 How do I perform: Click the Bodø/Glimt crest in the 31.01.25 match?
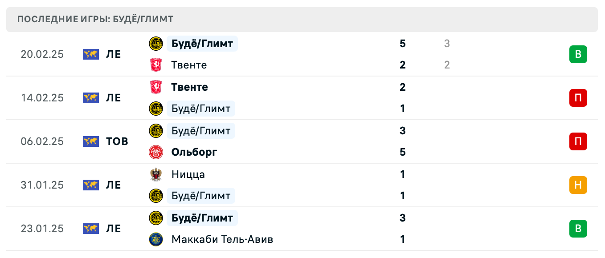pos(156,196)
